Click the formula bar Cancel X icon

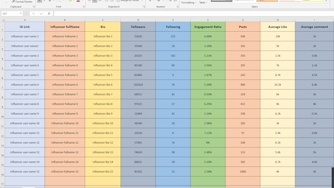click(33, 14)
